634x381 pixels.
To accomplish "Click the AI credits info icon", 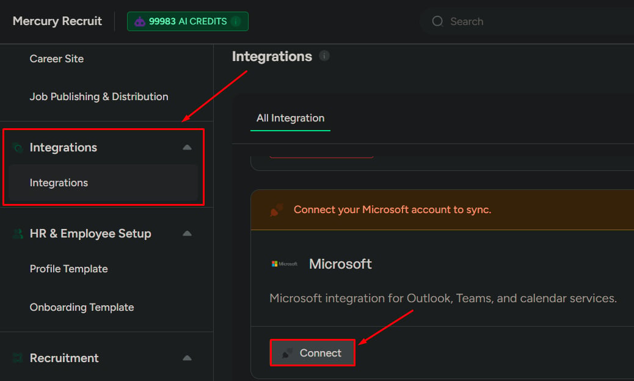I will pyautogui.click(x=236, y=21).
